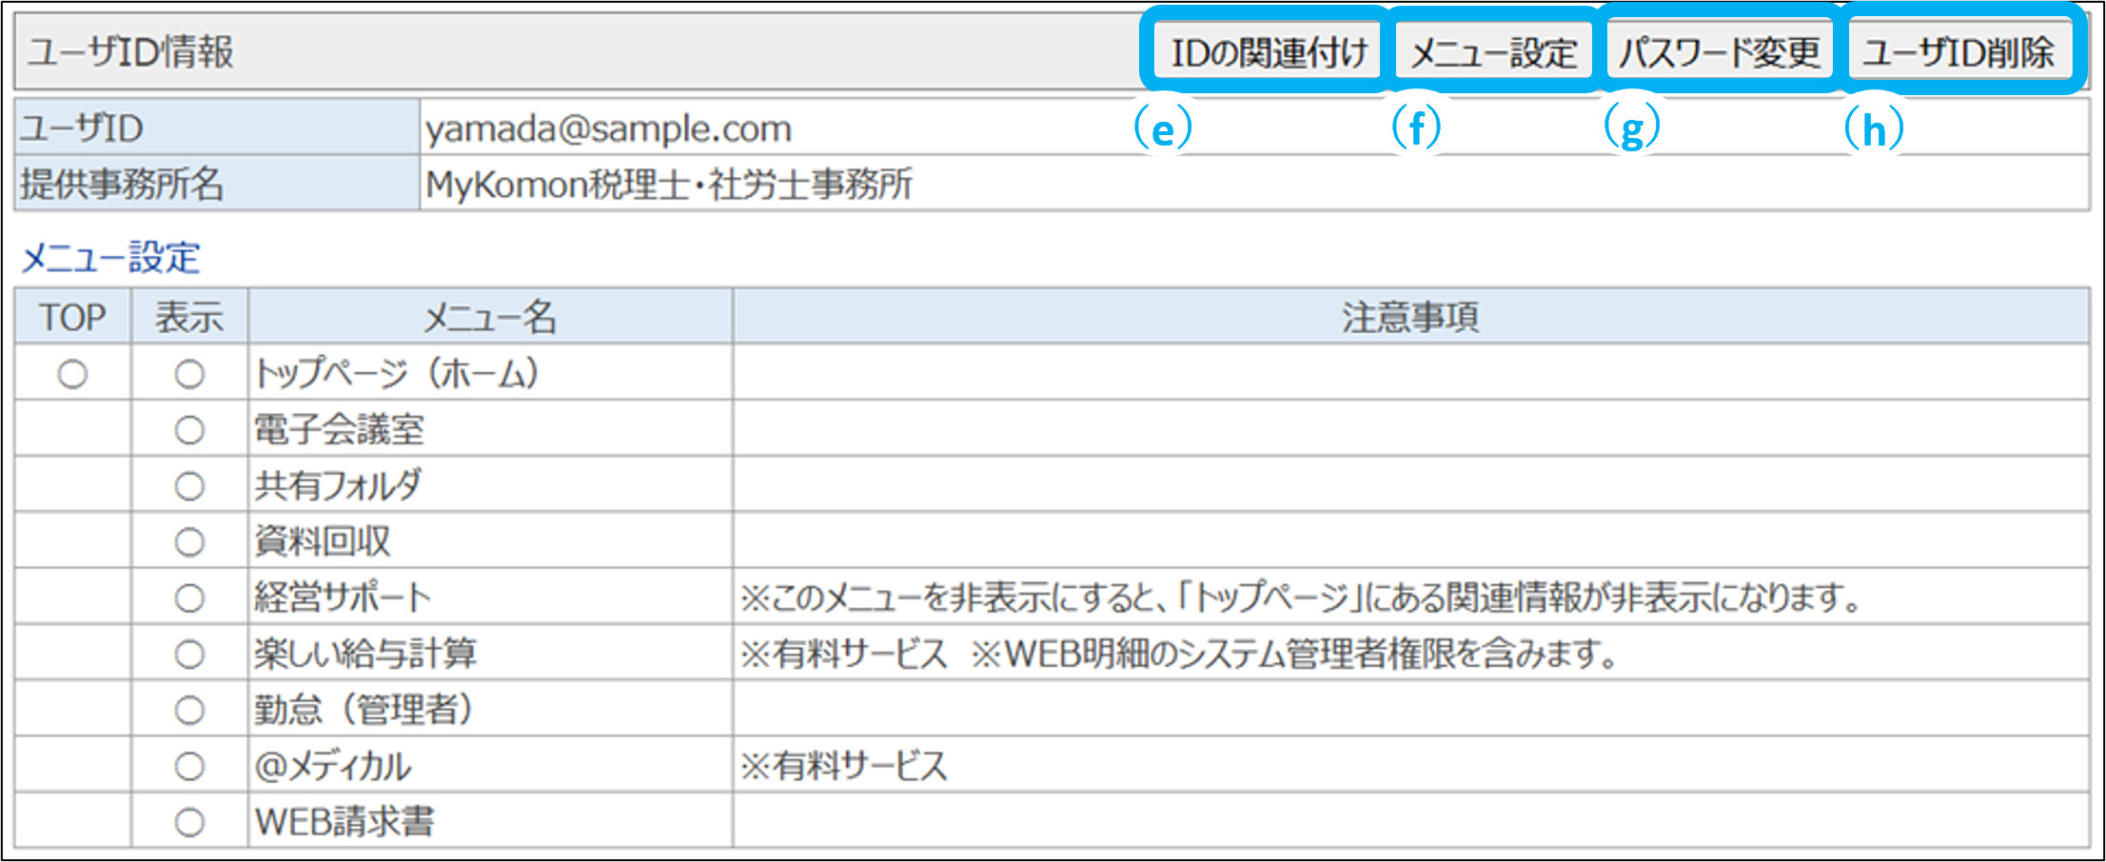Toggle 表示 circle for 共有フォルダ
Image resolution: width=2106 pixels, height=862 pixels.
pos(189,486)
